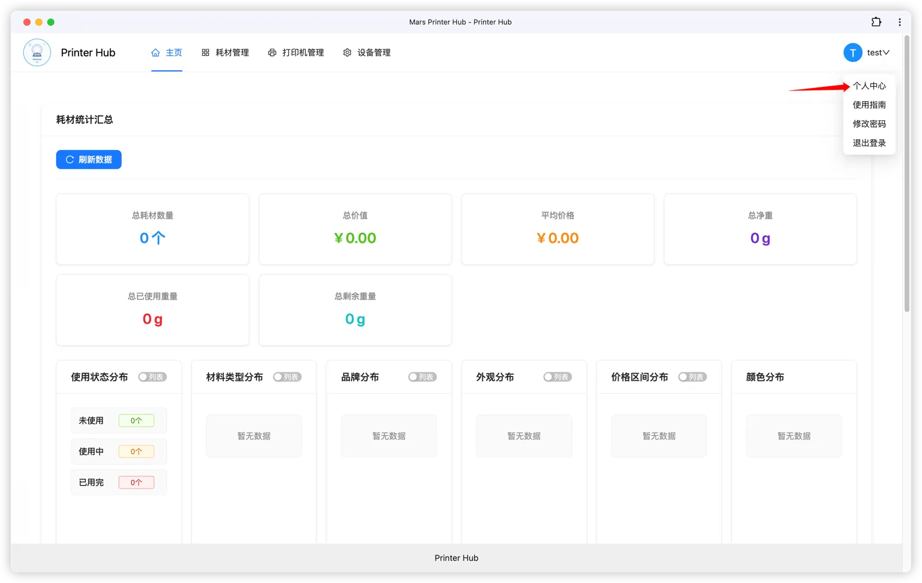Image resolution: width=922 pixels, height=583 pixels.
Task: Click the 刷新数据 button
Action: pos(89,159)
